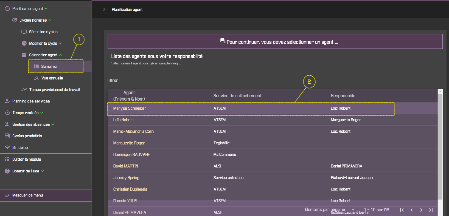The width and height of the screenshot is (449, 216).
Task: Open the Éléments par page dropdown
Action: (348, 210)
